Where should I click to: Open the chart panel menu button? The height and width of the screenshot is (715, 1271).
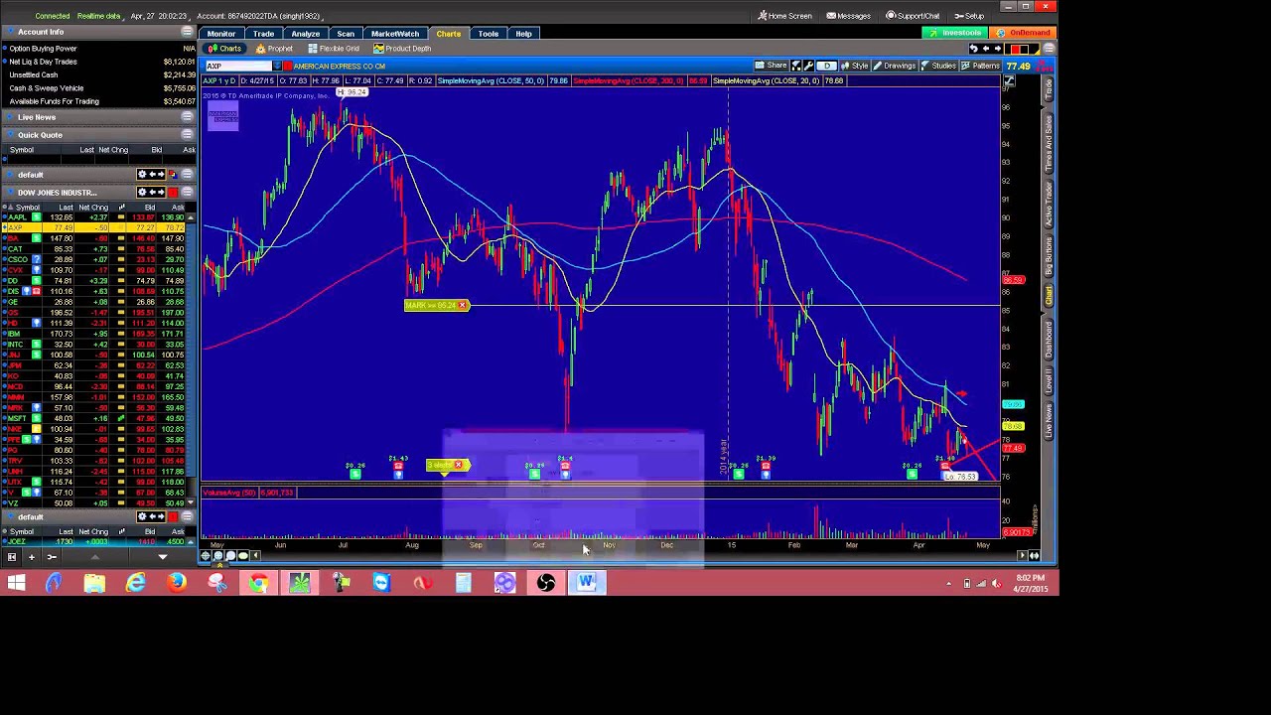click(x=1050, y=49)
